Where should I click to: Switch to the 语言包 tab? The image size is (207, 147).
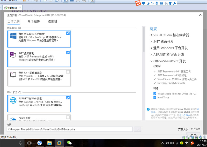click(53, 21)
